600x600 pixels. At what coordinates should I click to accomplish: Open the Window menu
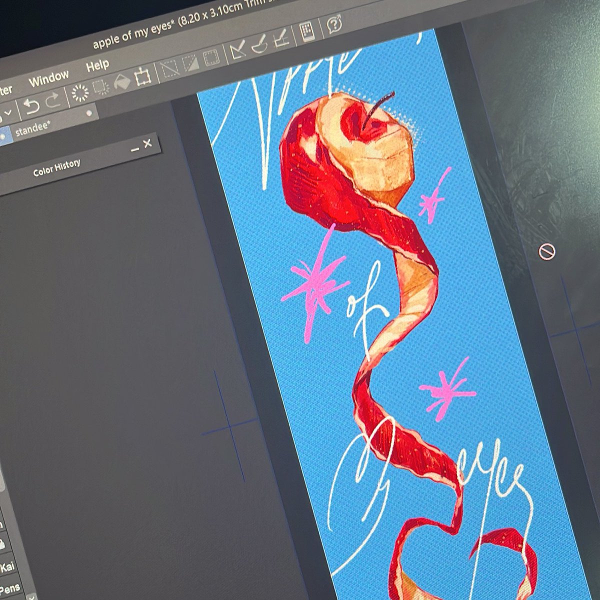pos(48,77)
